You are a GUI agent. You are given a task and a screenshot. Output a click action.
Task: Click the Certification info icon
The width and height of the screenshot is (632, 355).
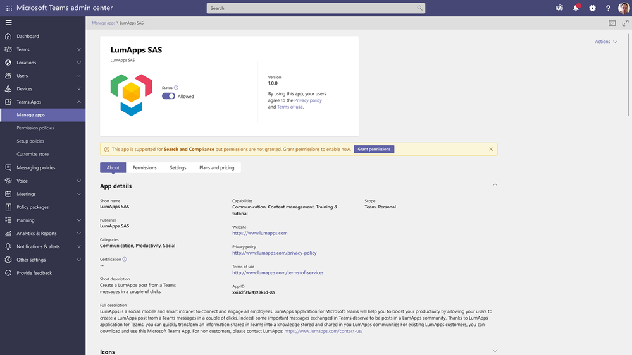[125, 259]
